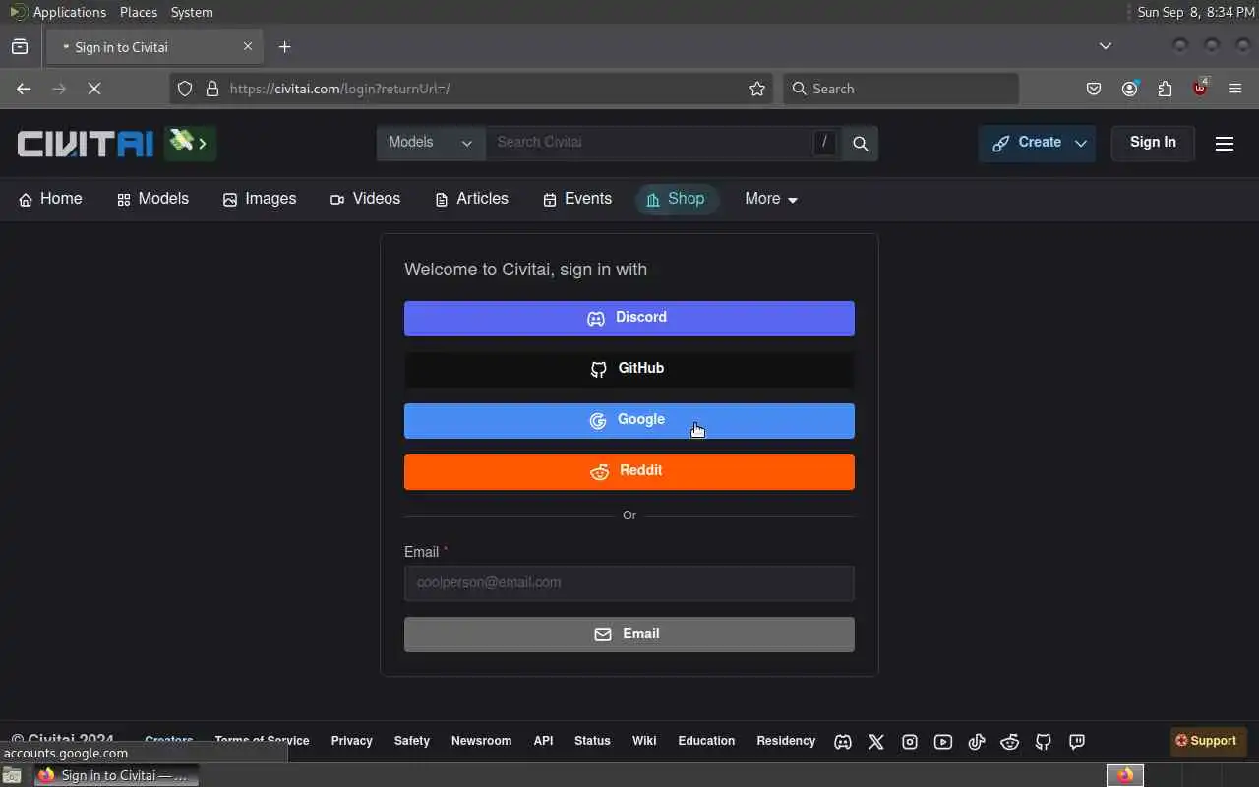This screenshot has width=1259, height=787.
Task: Open the Residency footer link
Action: tap(786, 741)
